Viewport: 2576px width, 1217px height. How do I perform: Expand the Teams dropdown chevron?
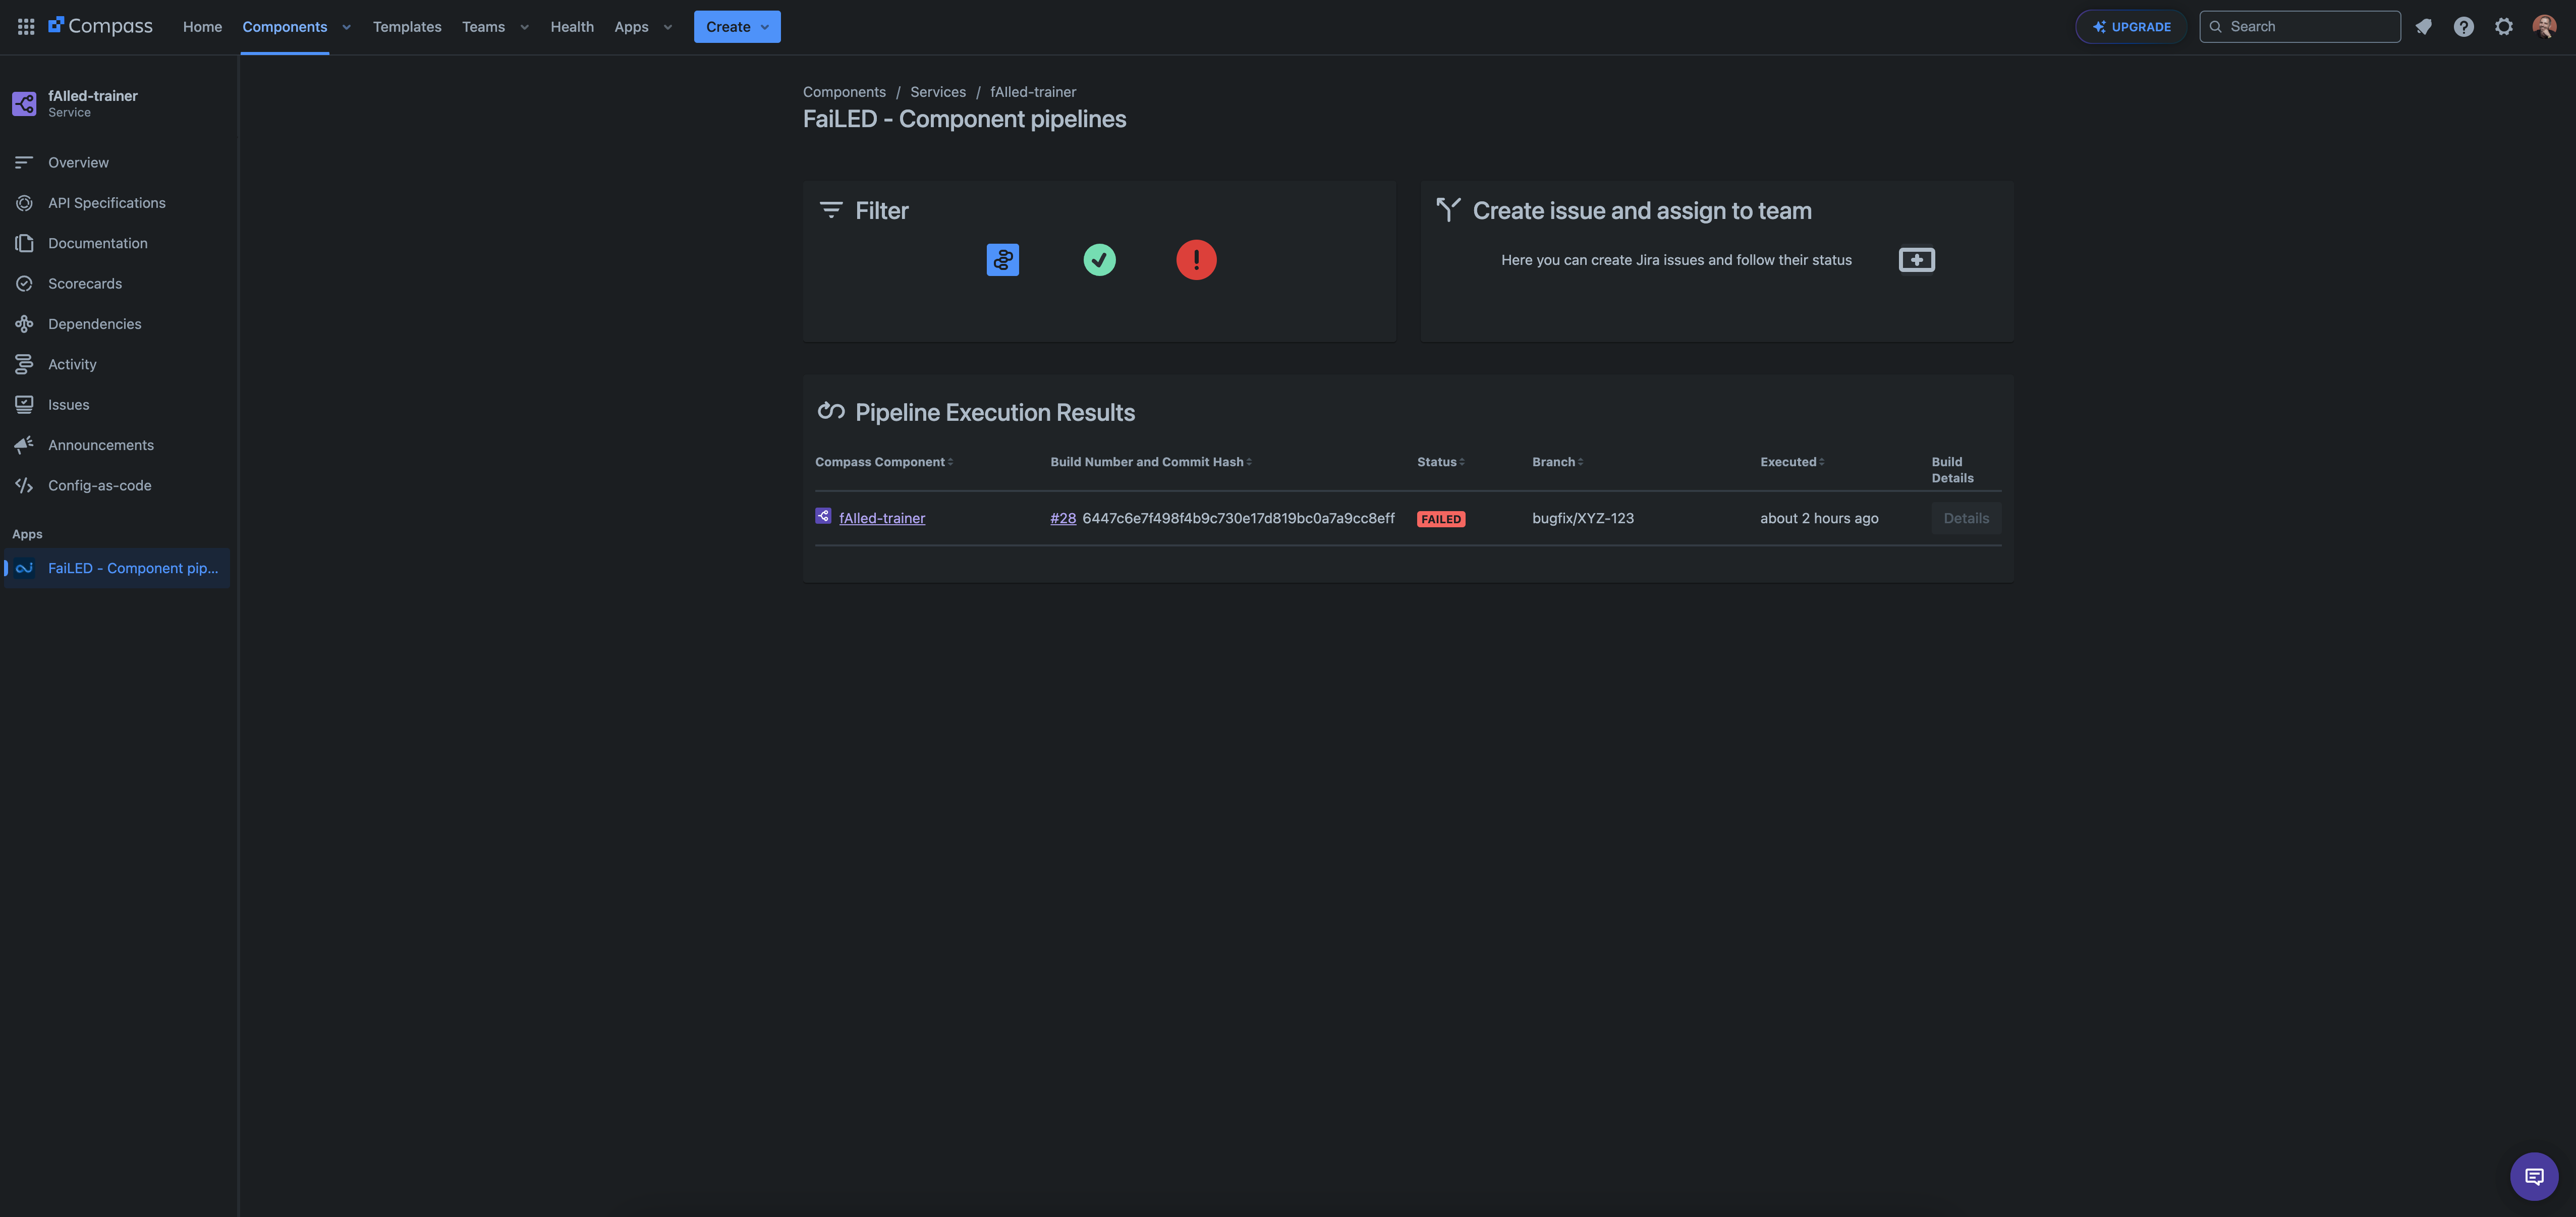coord(524,27)
